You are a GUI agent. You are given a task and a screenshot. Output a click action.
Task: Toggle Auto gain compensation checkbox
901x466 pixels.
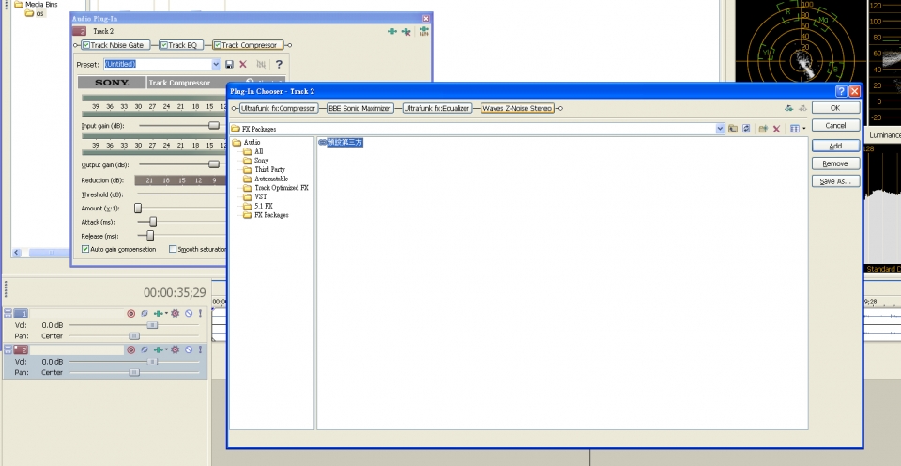(85, 249)
